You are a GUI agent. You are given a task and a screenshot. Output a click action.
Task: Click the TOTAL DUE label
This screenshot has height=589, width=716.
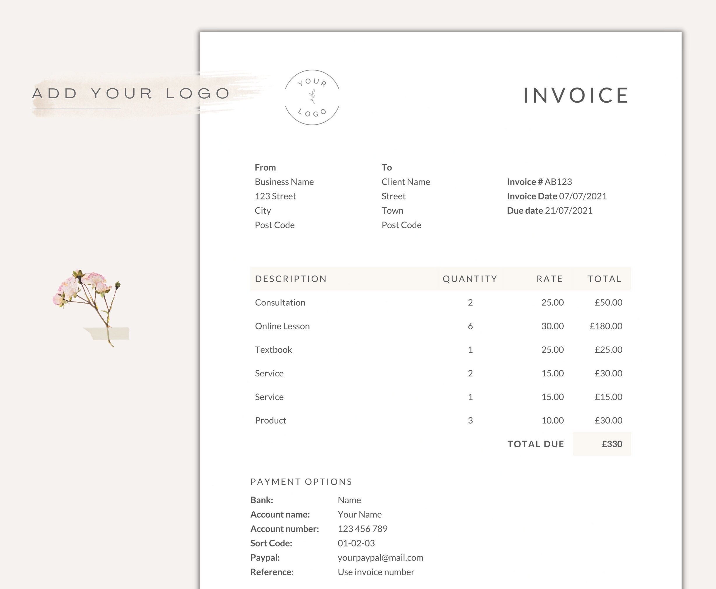click(x=536, y=444)
